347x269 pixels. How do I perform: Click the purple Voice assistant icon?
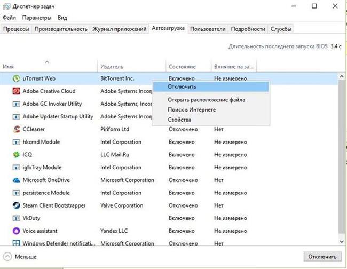17,231
